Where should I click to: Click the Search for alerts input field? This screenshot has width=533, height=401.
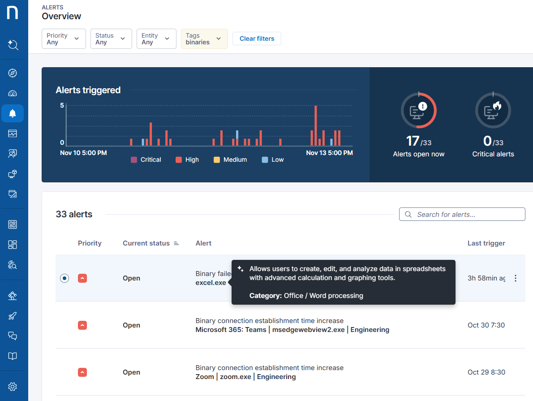click(x=466, y=214)
